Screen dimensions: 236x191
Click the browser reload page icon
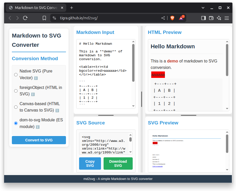(x=25, y=18)
